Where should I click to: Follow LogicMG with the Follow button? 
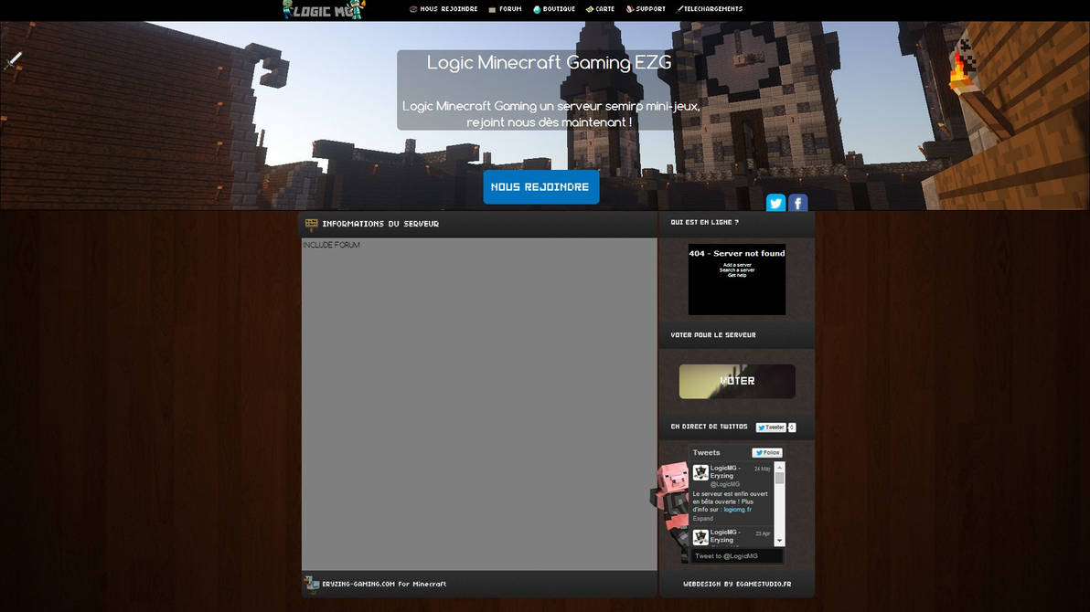coord(766,452)
